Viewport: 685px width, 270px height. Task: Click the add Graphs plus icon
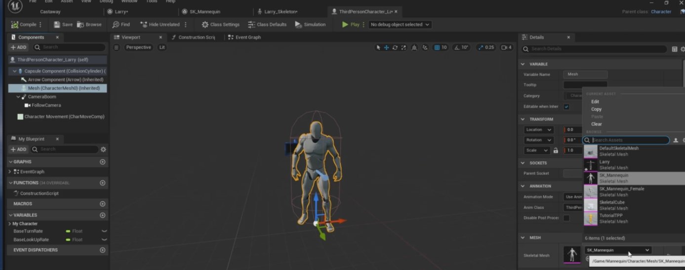click(103, 162)
